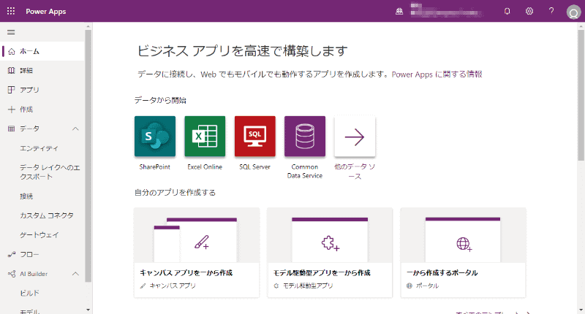Screen dimensions: 585x314
Task: Click the model-driven app card thumbnail
Action: (330, 235)
